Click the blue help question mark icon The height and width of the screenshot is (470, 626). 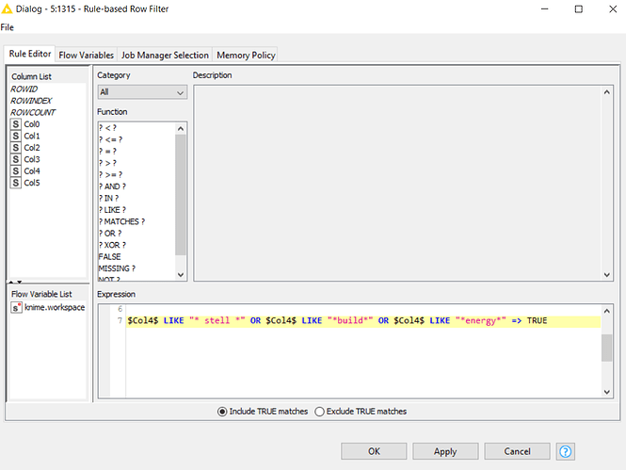(x=566, y=451)
